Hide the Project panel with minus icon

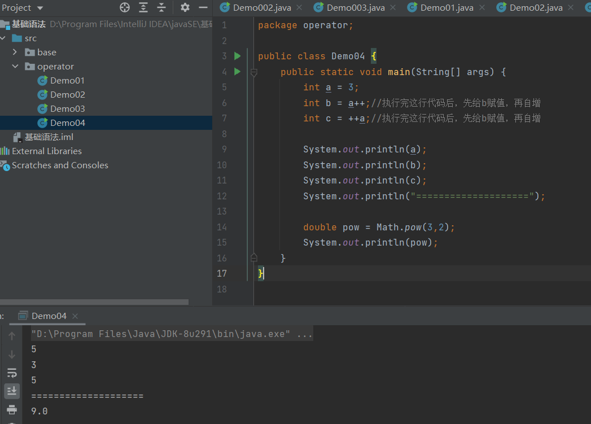(x=203, y=7)
